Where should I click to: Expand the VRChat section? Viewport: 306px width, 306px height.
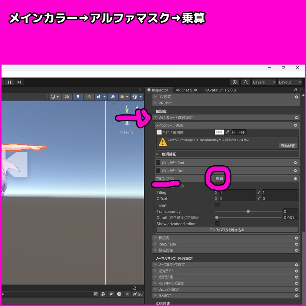pos(155,103)
